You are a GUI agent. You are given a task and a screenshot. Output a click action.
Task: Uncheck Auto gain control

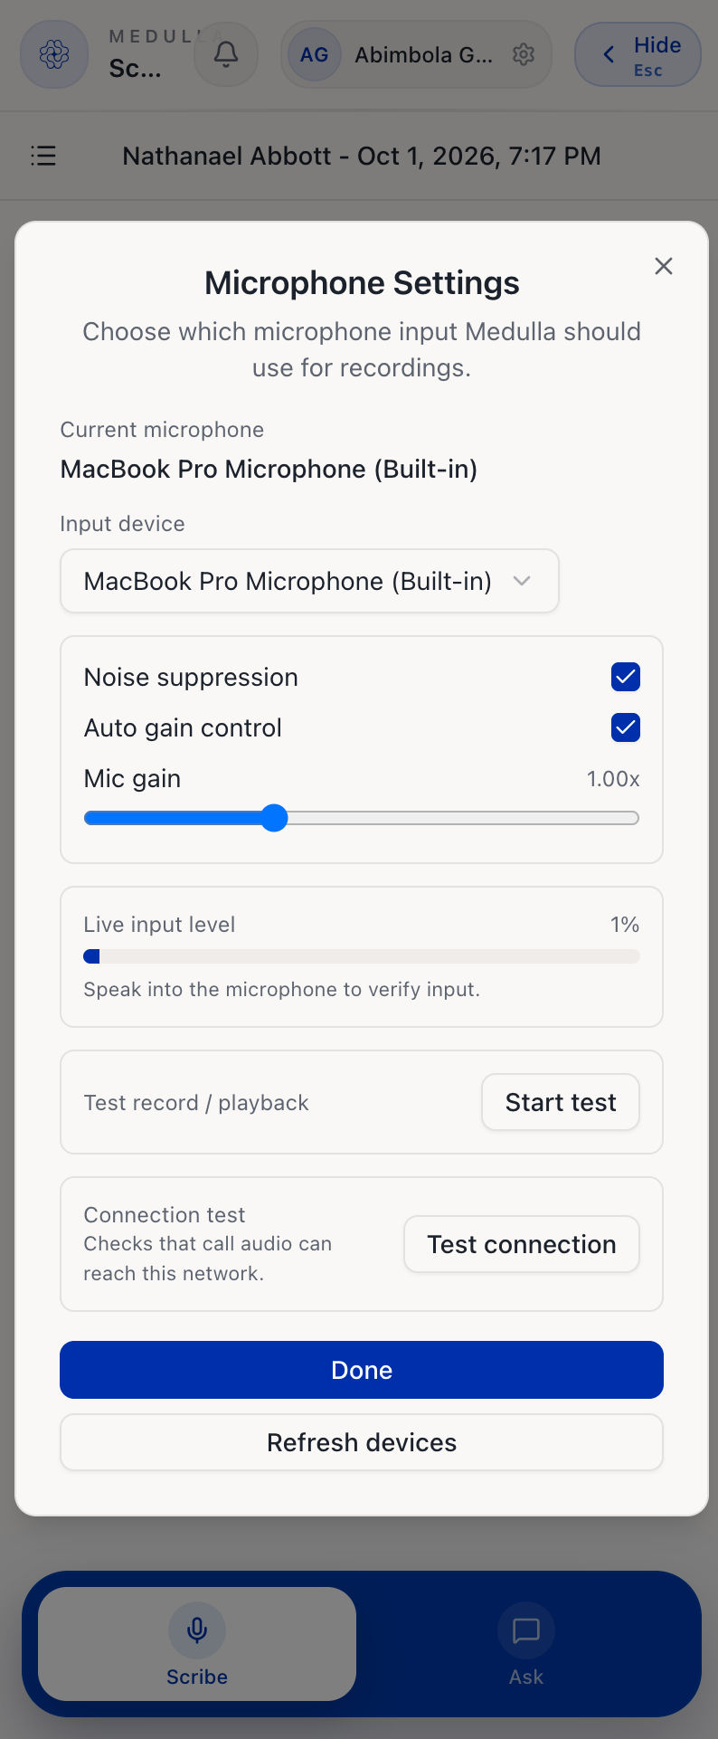pyautogui.click(x=626, y=727)
